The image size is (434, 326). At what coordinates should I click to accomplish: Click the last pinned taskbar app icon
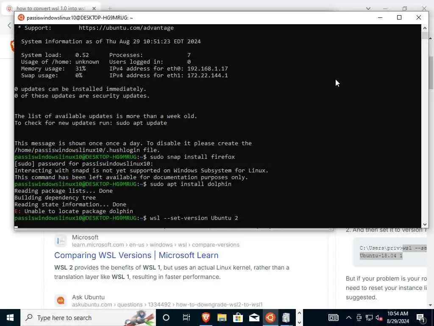tap(286, 318)
